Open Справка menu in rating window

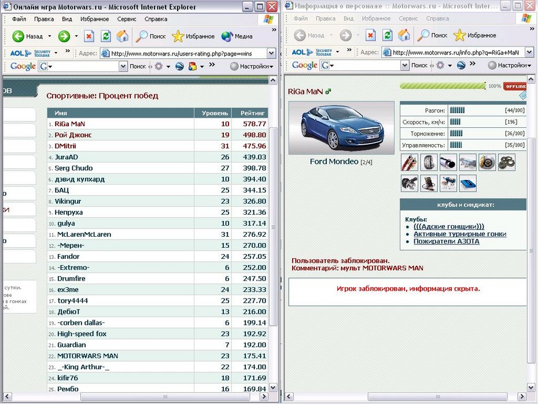point(156,19)
